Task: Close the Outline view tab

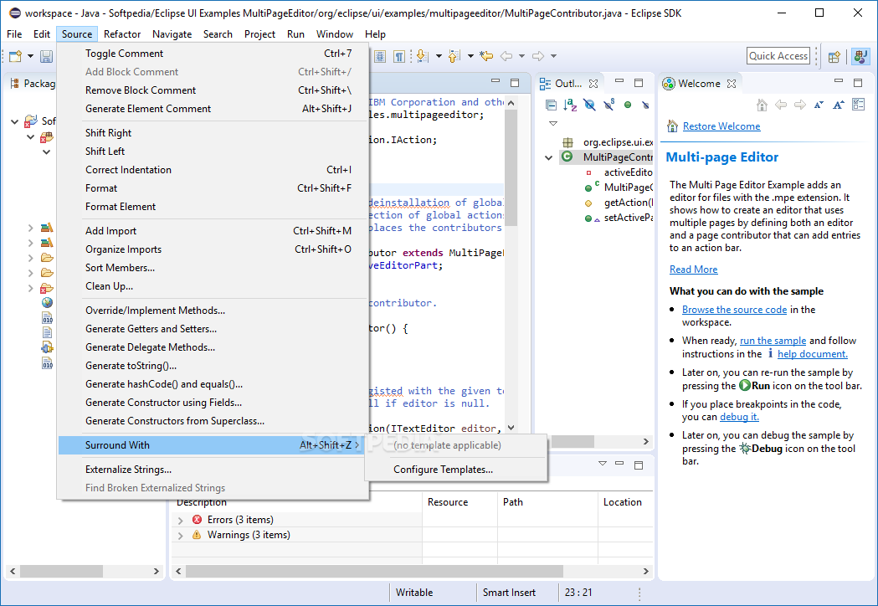Action: coord(593,84)
